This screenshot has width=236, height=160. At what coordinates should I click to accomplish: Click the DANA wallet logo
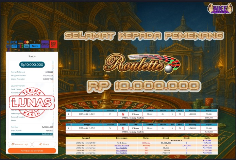coord(35,45)
